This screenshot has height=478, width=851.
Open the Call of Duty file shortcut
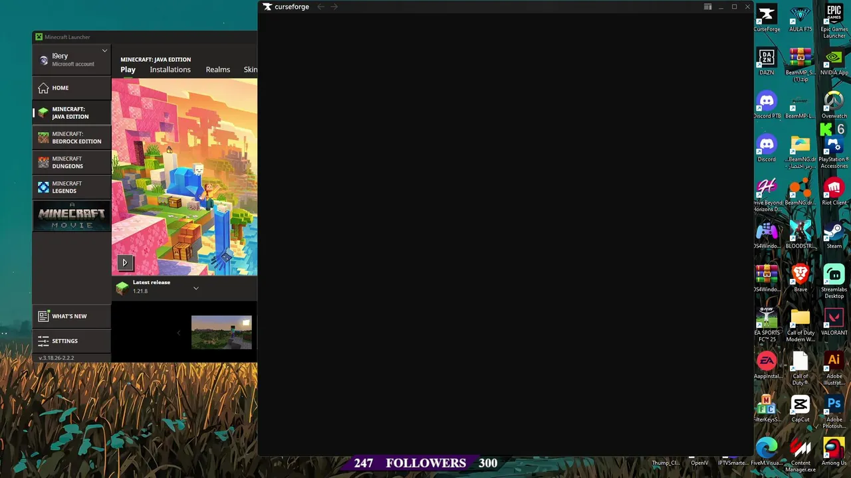[800, 368]
